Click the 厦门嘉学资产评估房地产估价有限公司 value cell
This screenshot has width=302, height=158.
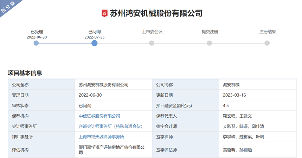click(x=114, y=150)
